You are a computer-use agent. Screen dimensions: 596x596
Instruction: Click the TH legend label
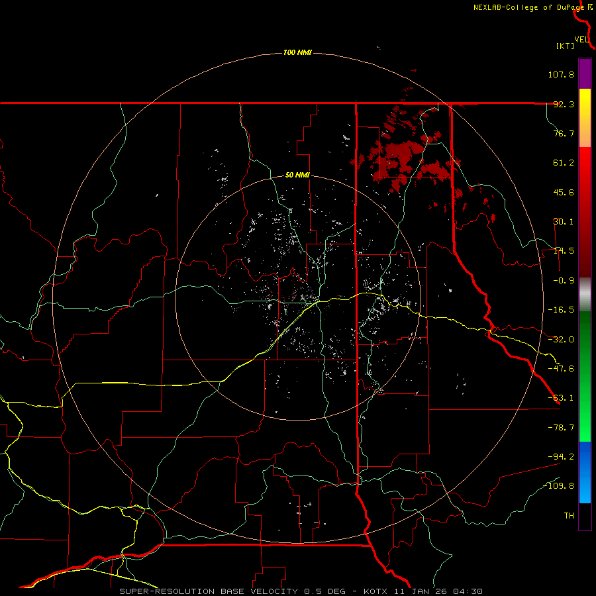tap(569, 515)
